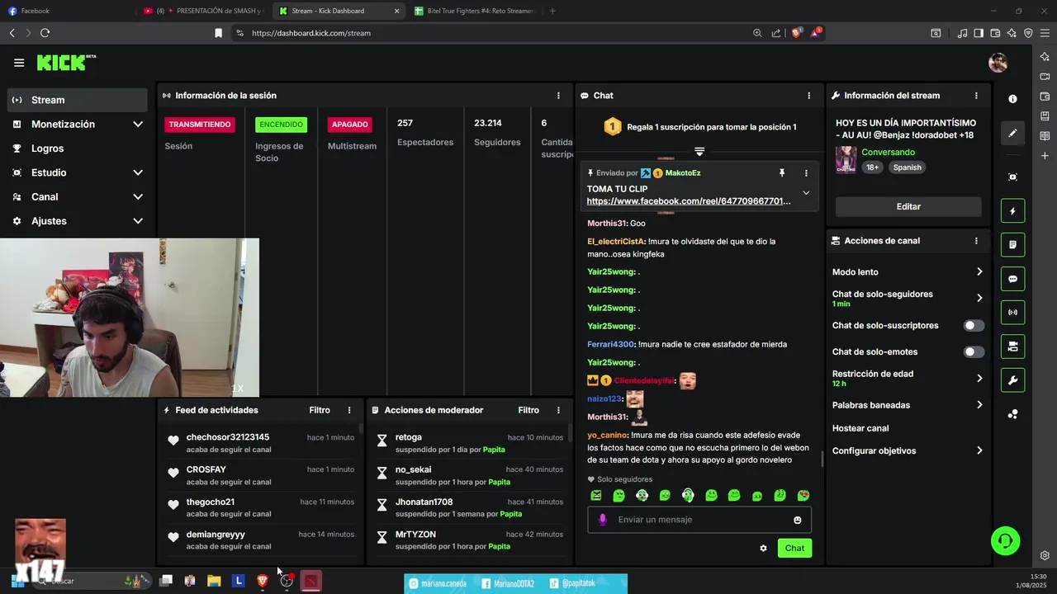
Task: Select Logros in the sidebar
Action: (78, 148)
